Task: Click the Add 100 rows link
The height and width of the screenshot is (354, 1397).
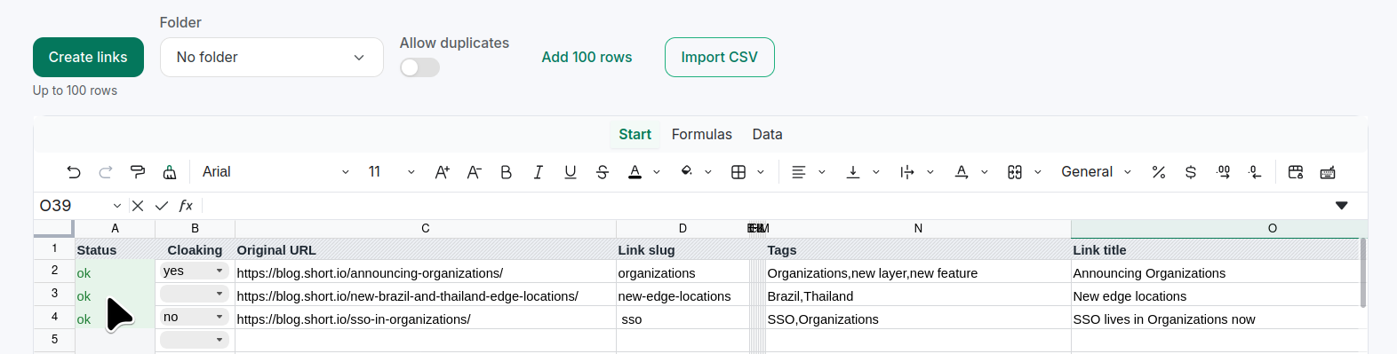Action: coord(587,57)
